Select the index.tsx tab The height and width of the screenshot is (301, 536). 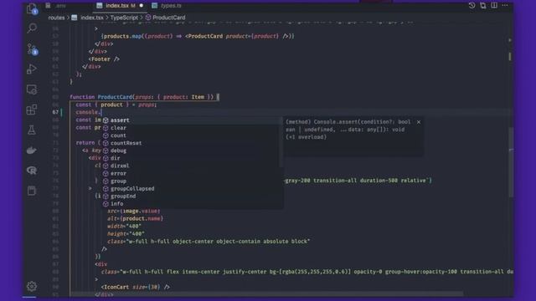coord(120,6)
